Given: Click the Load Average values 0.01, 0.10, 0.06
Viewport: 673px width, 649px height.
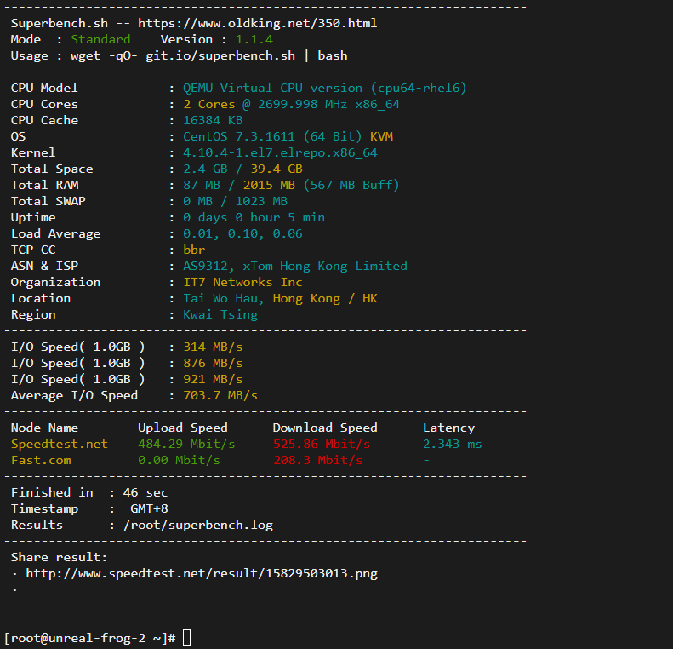Looking at the screenshot, I should point(243,233).
